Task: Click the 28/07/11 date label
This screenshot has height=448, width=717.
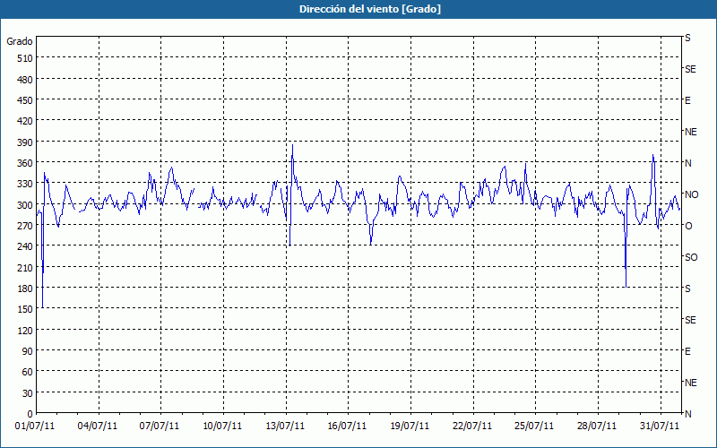Action: (597, 426)
